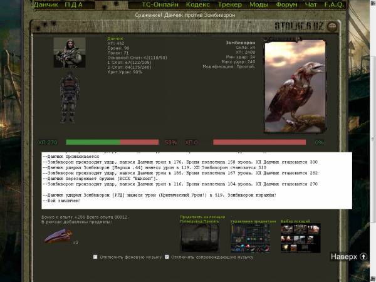Open the Моды menu item
The width and height of the screenshot is (376, 282).
(259, 4)
